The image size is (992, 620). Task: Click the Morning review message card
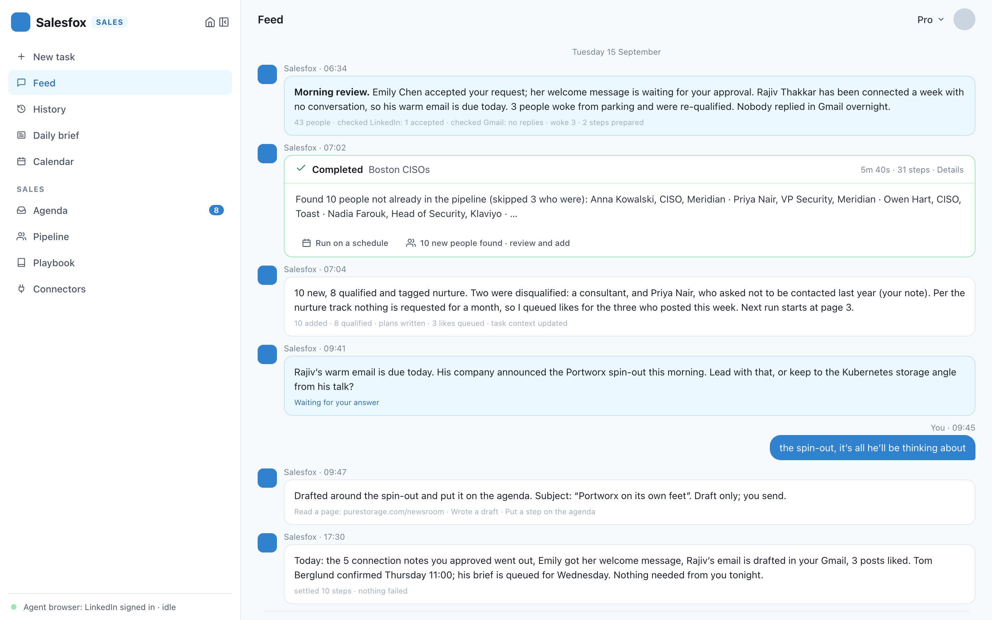(x=629, y=106)
